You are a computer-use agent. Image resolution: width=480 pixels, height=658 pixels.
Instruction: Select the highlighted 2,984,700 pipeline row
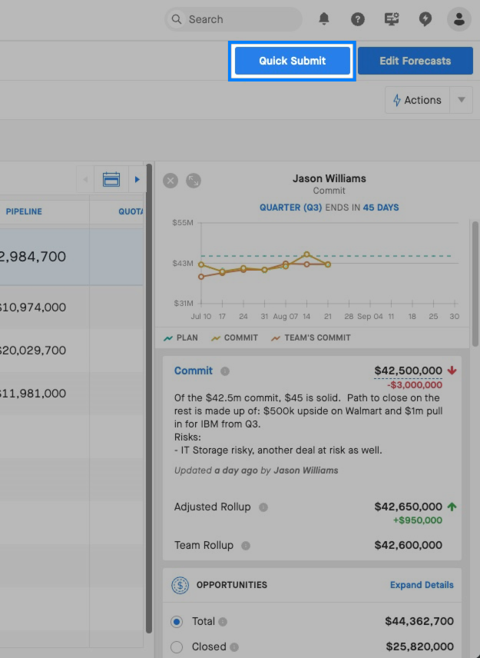(71, 257)
